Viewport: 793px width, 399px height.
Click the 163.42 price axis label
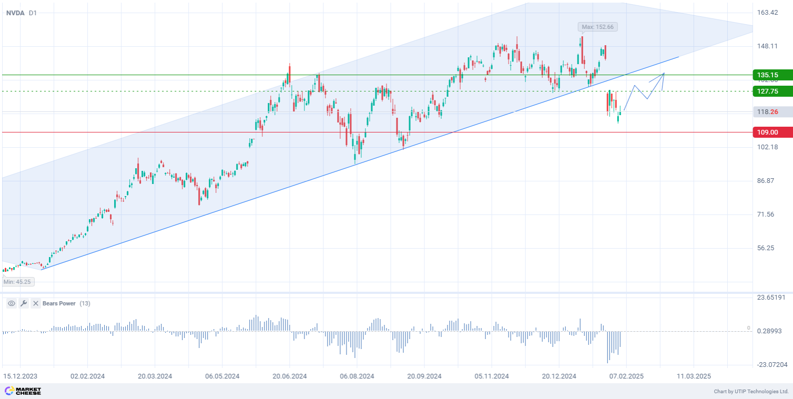click(x=767, y=13)
